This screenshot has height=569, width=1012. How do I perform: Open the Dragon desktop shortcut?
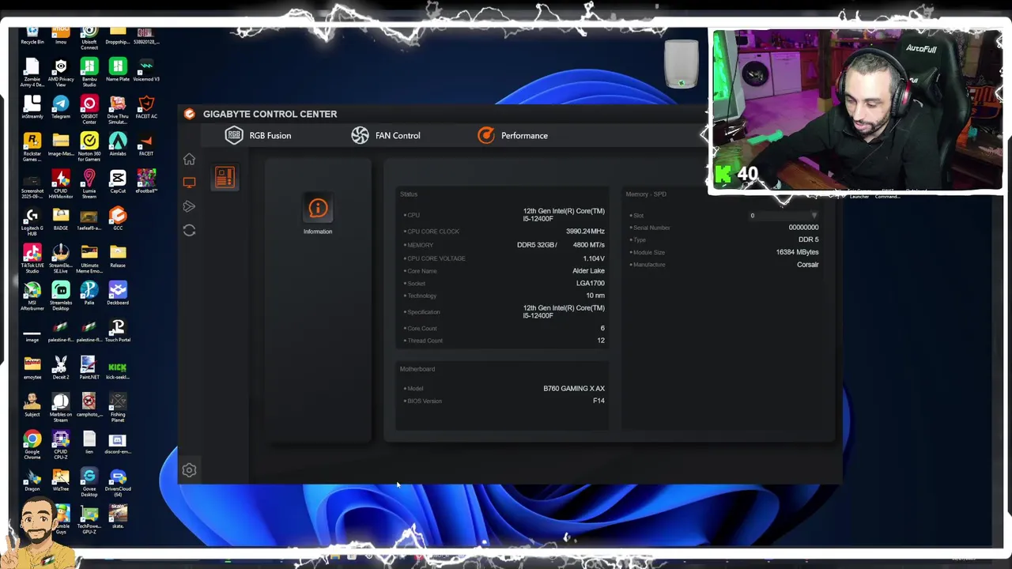click(x=32, y=480)
